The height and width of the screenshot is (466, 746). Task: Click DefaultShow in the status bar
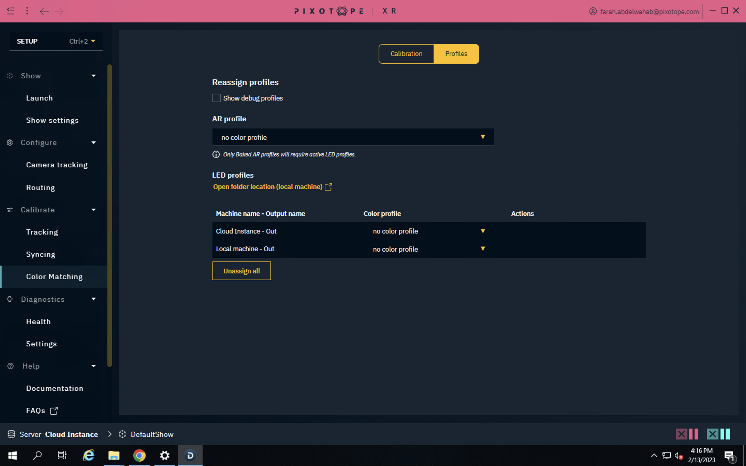pos(152,434)
